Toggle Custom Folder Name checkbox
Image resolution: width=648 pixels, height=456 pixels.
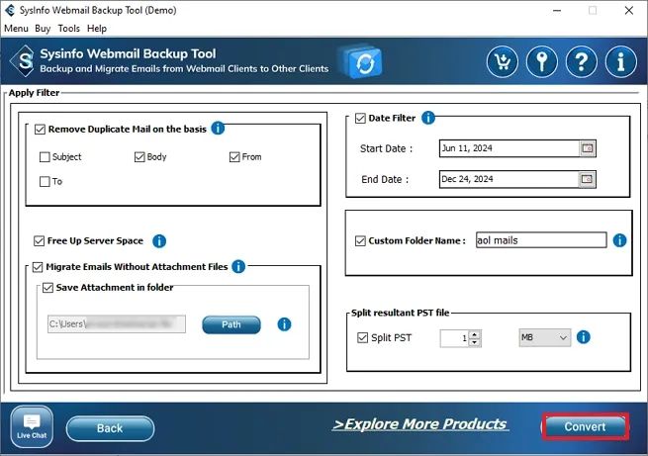click(360, 240)
